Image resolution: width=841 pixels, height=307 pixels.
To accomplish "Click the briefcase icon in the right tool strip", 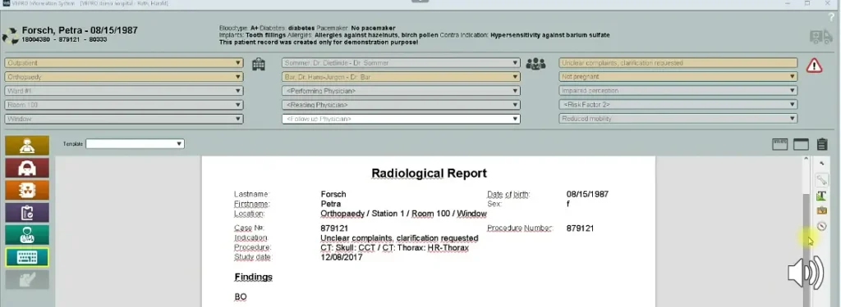I will (821, 211).
